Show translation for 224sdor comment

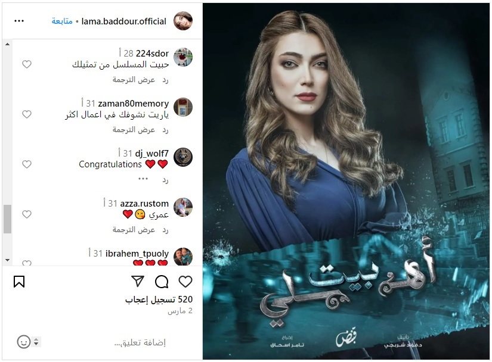(134, 80)
